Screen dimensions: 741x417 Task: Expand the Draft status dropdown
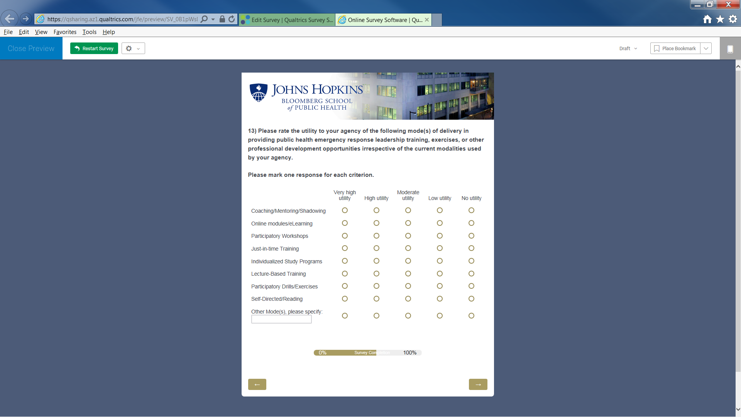[628, 49]
